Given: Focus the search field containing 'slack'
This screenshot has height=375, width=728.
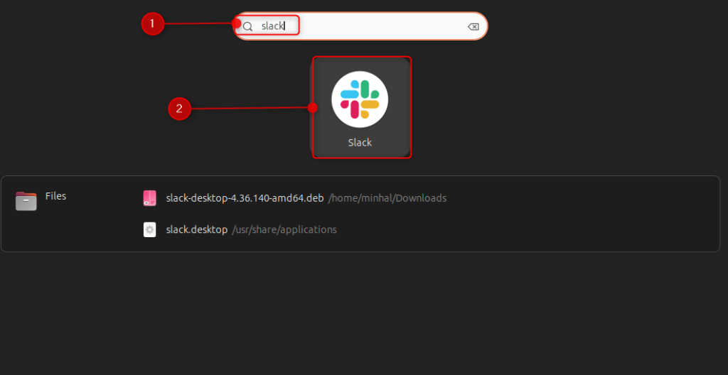Looking at the screenshot, I should click(x=360, y=26).
